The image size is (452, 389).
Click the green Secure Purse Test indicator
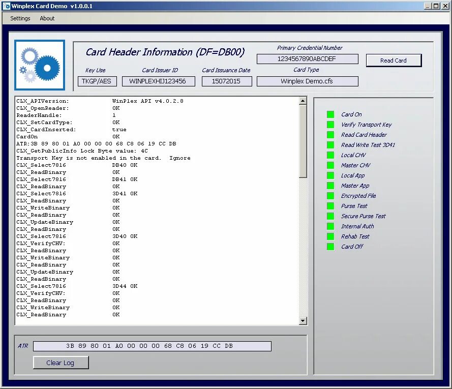pos(330,216)
